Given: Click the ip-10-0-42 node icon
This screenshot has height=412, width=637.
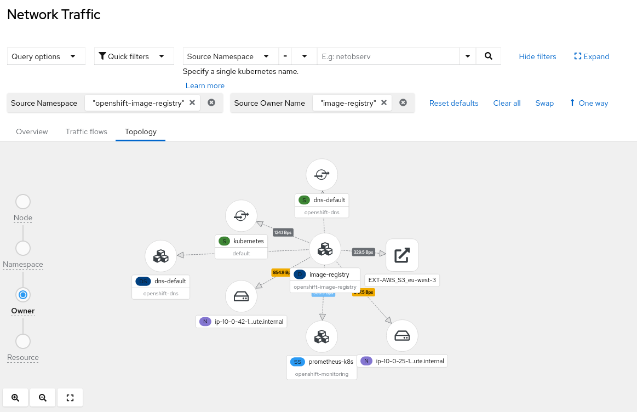Looking at the screenshot, I should 241,296.
